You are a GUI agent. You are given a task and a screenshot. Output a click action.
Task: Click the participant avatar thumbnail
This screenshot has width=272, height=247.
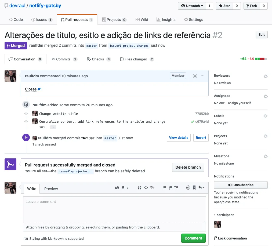pos(217,224)
